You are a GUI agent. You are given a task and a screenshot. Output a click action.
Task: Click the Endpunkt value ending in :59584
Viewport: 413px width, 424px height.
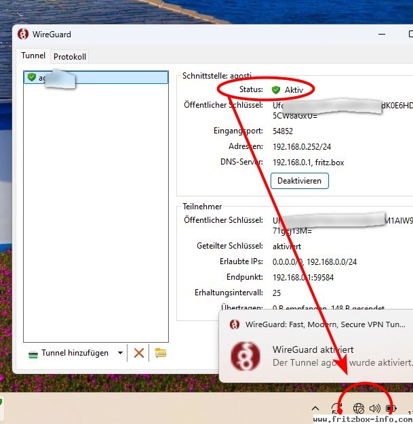click(303, 278)
